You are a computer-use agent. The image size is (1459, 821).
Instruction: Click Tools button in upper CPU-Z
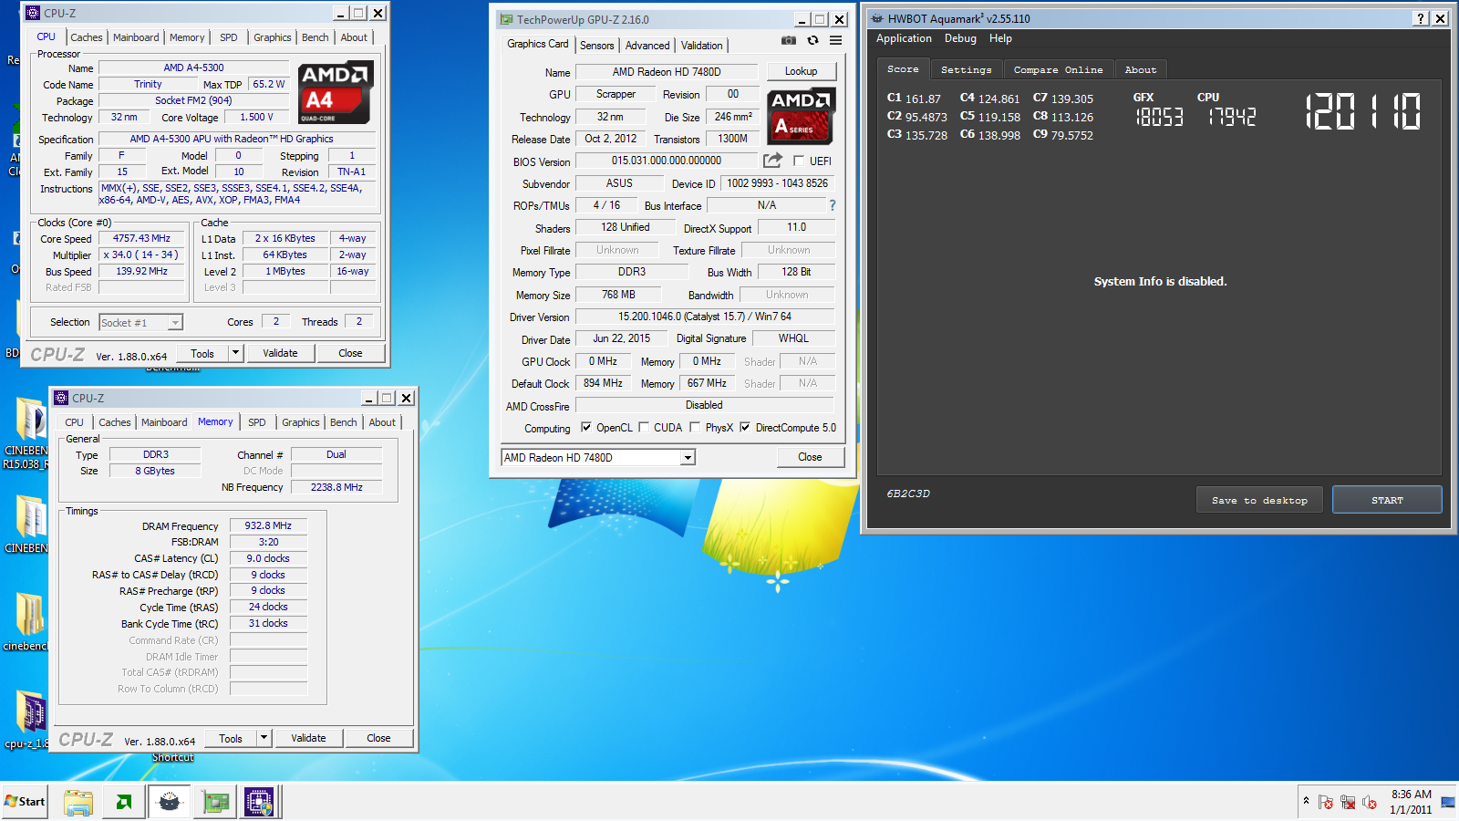click(x=202, y=353)
